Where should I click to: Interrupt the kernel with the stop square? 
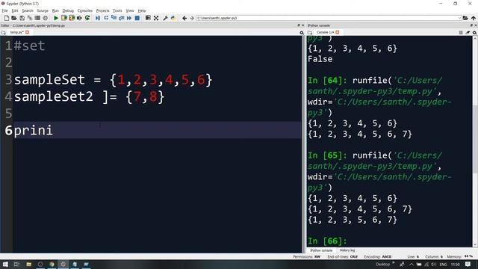click(x=461, y=32)
